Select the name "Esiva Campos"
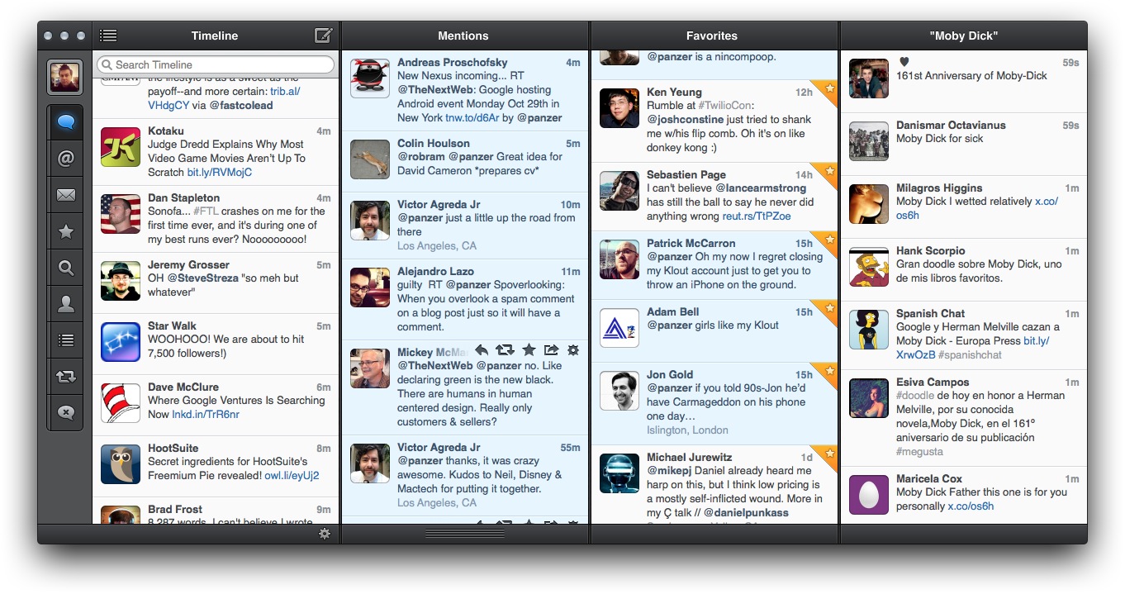The image size is (1125, 594). pyautogui.click(x=933, y=382)
